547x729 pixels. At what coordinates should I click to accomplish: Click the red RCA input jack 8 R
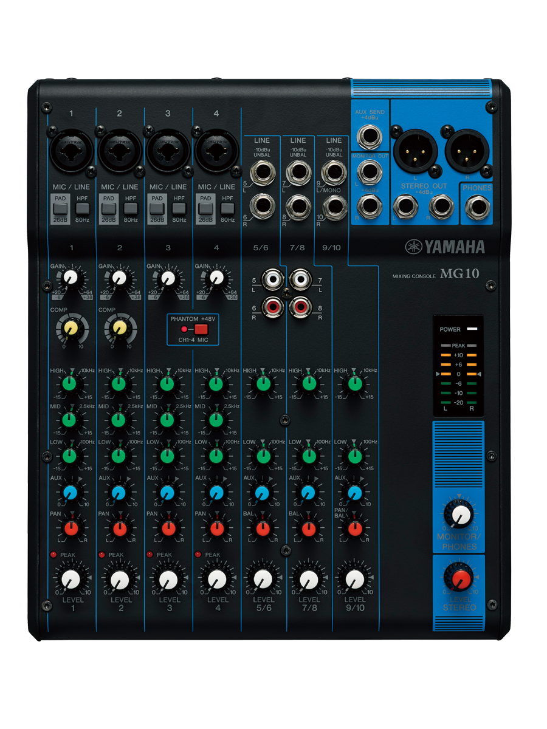tap(300, 307)
